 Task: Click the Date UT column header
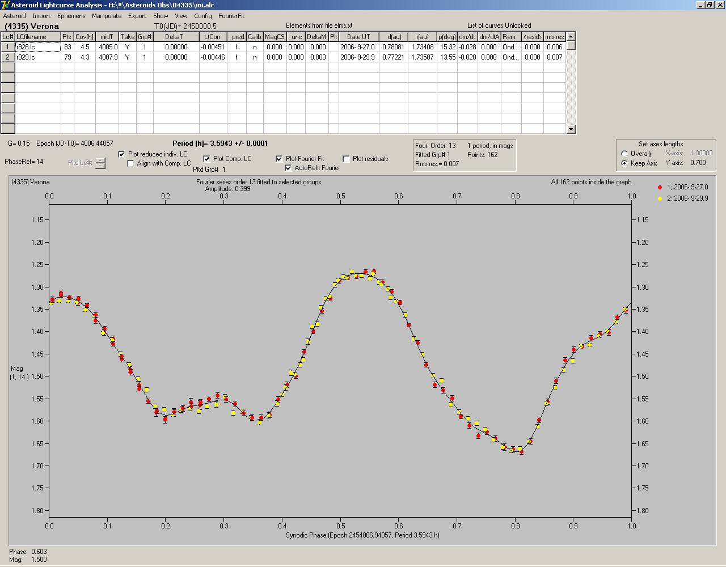(x=358, y=37)
